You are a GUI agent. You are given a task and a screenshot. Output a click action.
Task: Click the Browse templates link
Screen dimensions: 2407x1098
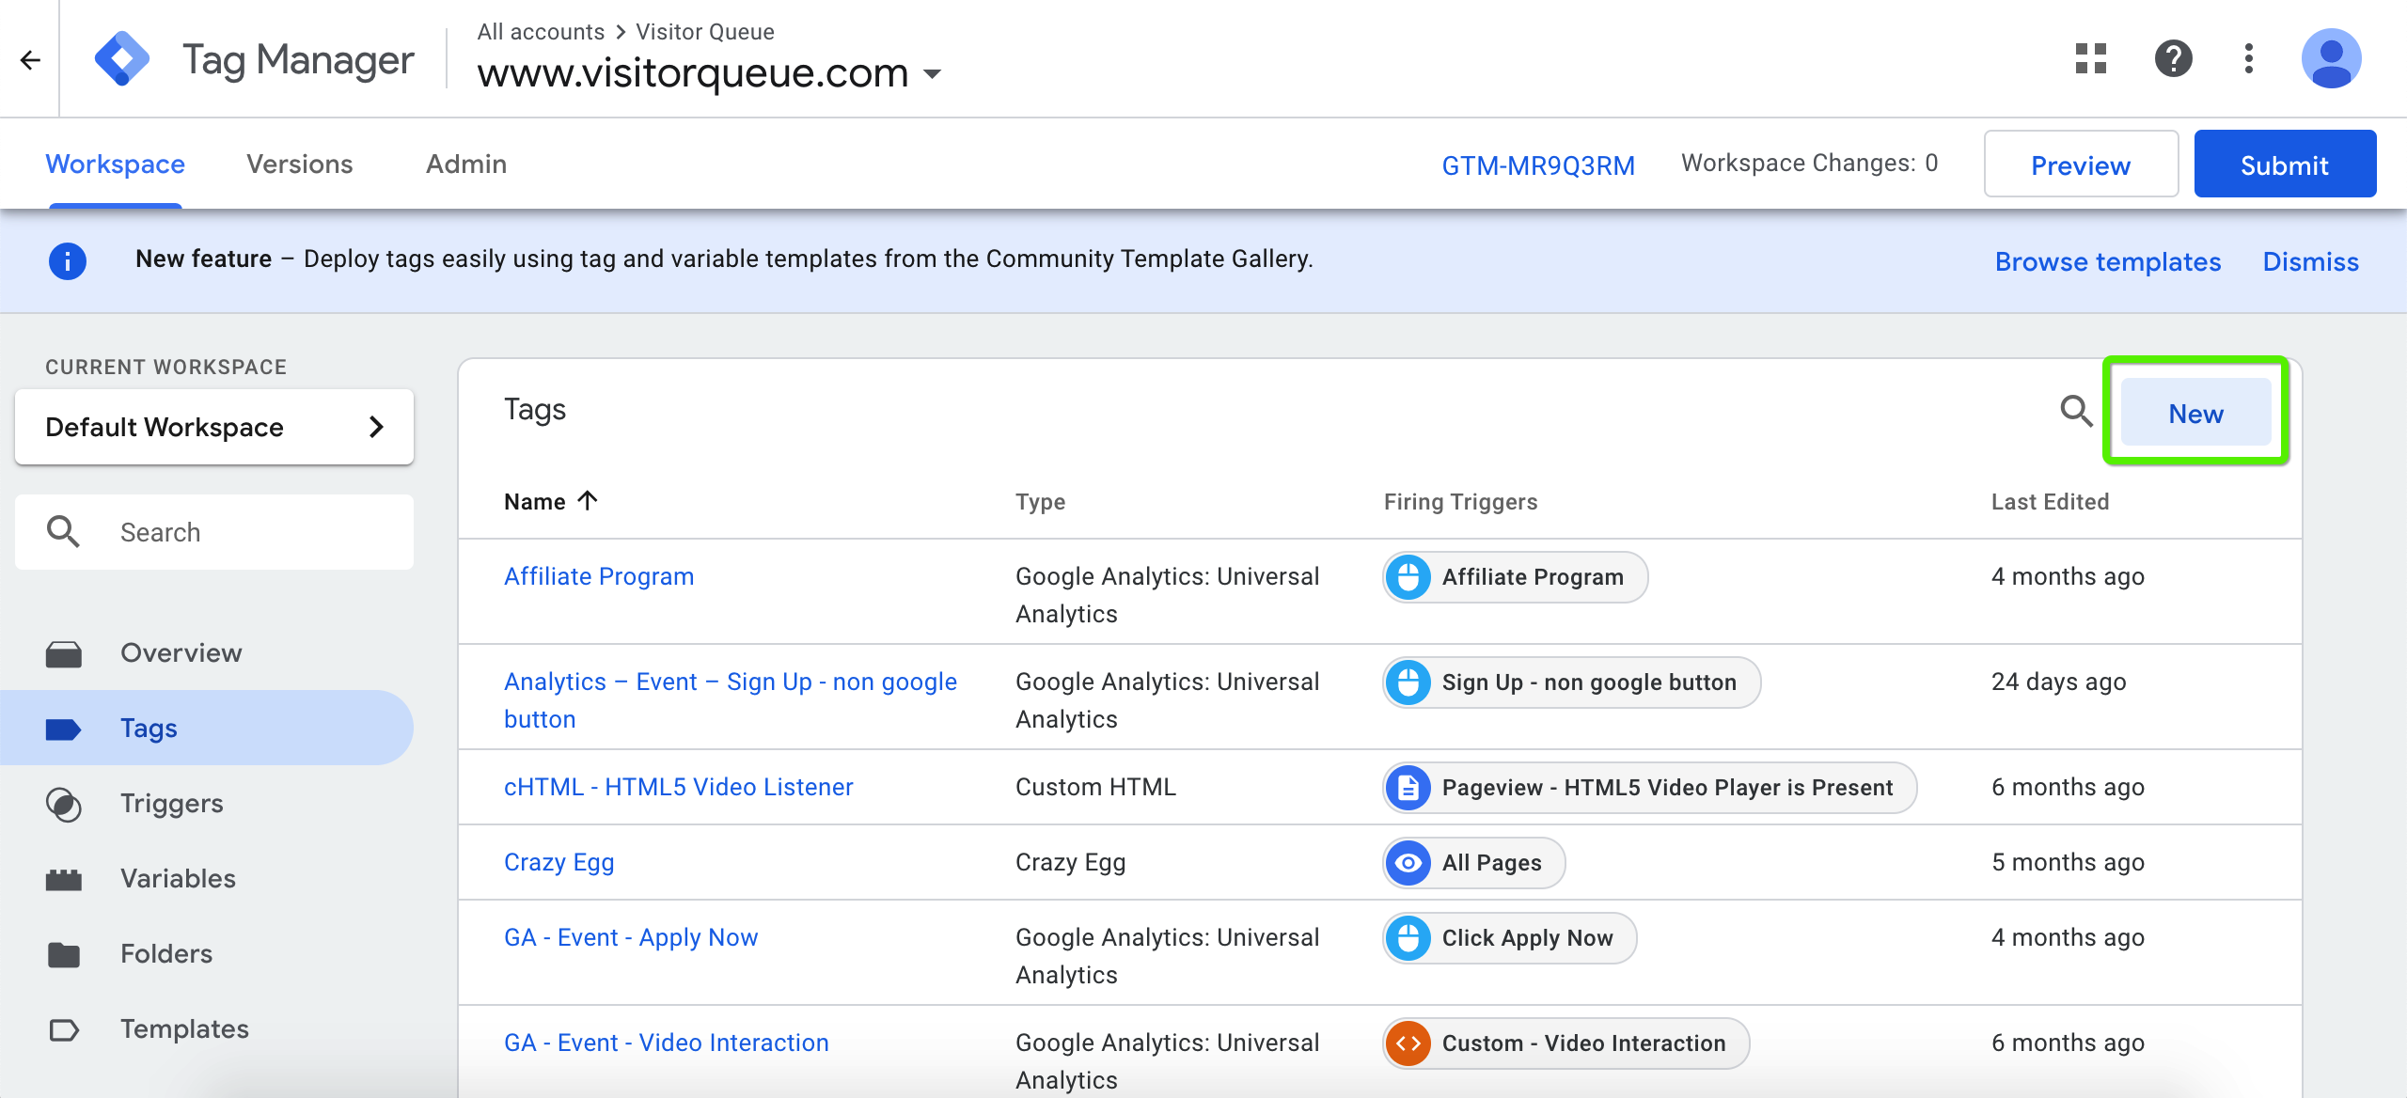pyautogui.click(x=2108, y=261)
